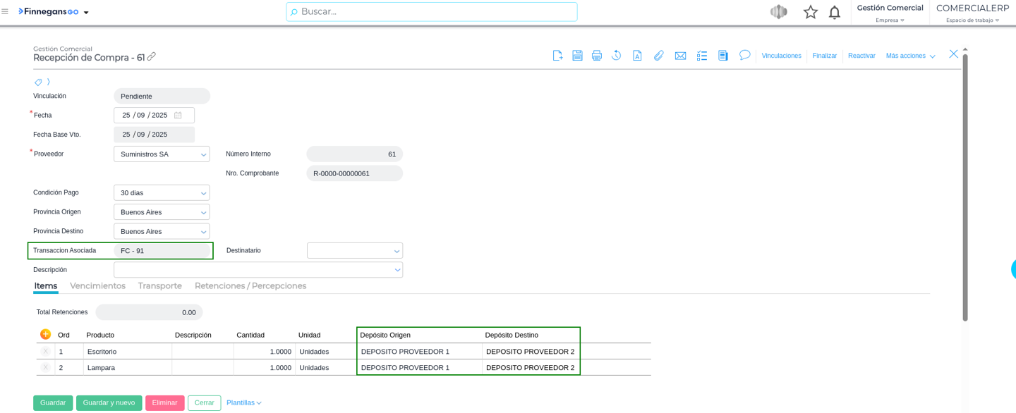
Task: Add new item row with orange plus
Action: (45, 334)
